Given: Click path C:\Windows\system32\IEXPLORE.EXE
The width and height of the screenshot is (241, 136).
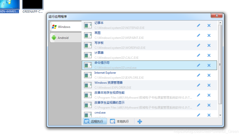Looking at the screenshot, I should (x=119, y=78).
